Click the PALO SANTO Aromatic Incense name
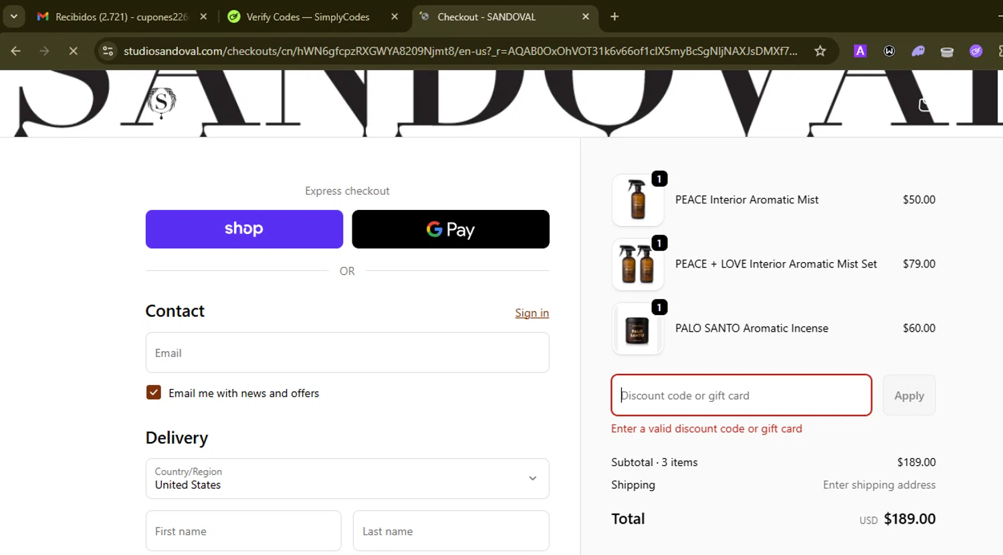The height and width of the screenshot is (555, 1003). click(x=752, y=328)
